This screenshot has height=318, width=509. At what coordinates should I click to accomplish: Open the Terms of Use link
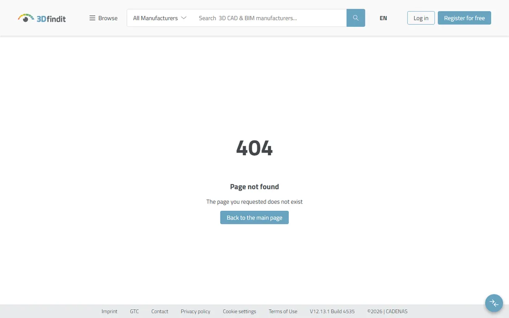pos(283,311)
